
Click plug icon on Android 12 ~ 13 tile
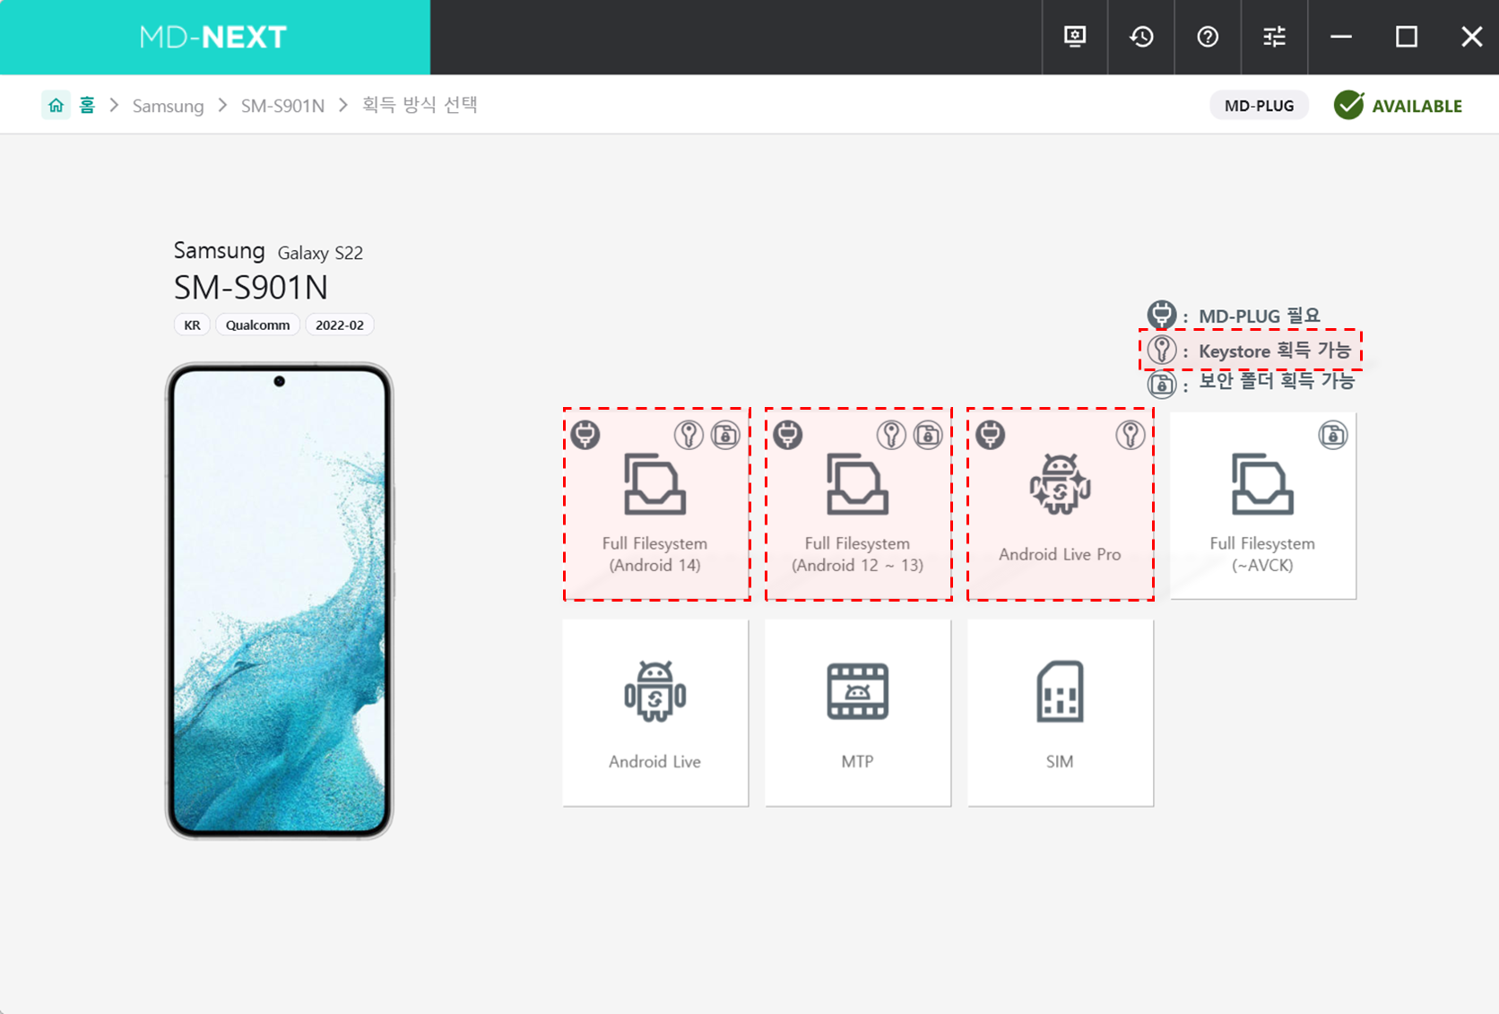(x=788, y=435)
